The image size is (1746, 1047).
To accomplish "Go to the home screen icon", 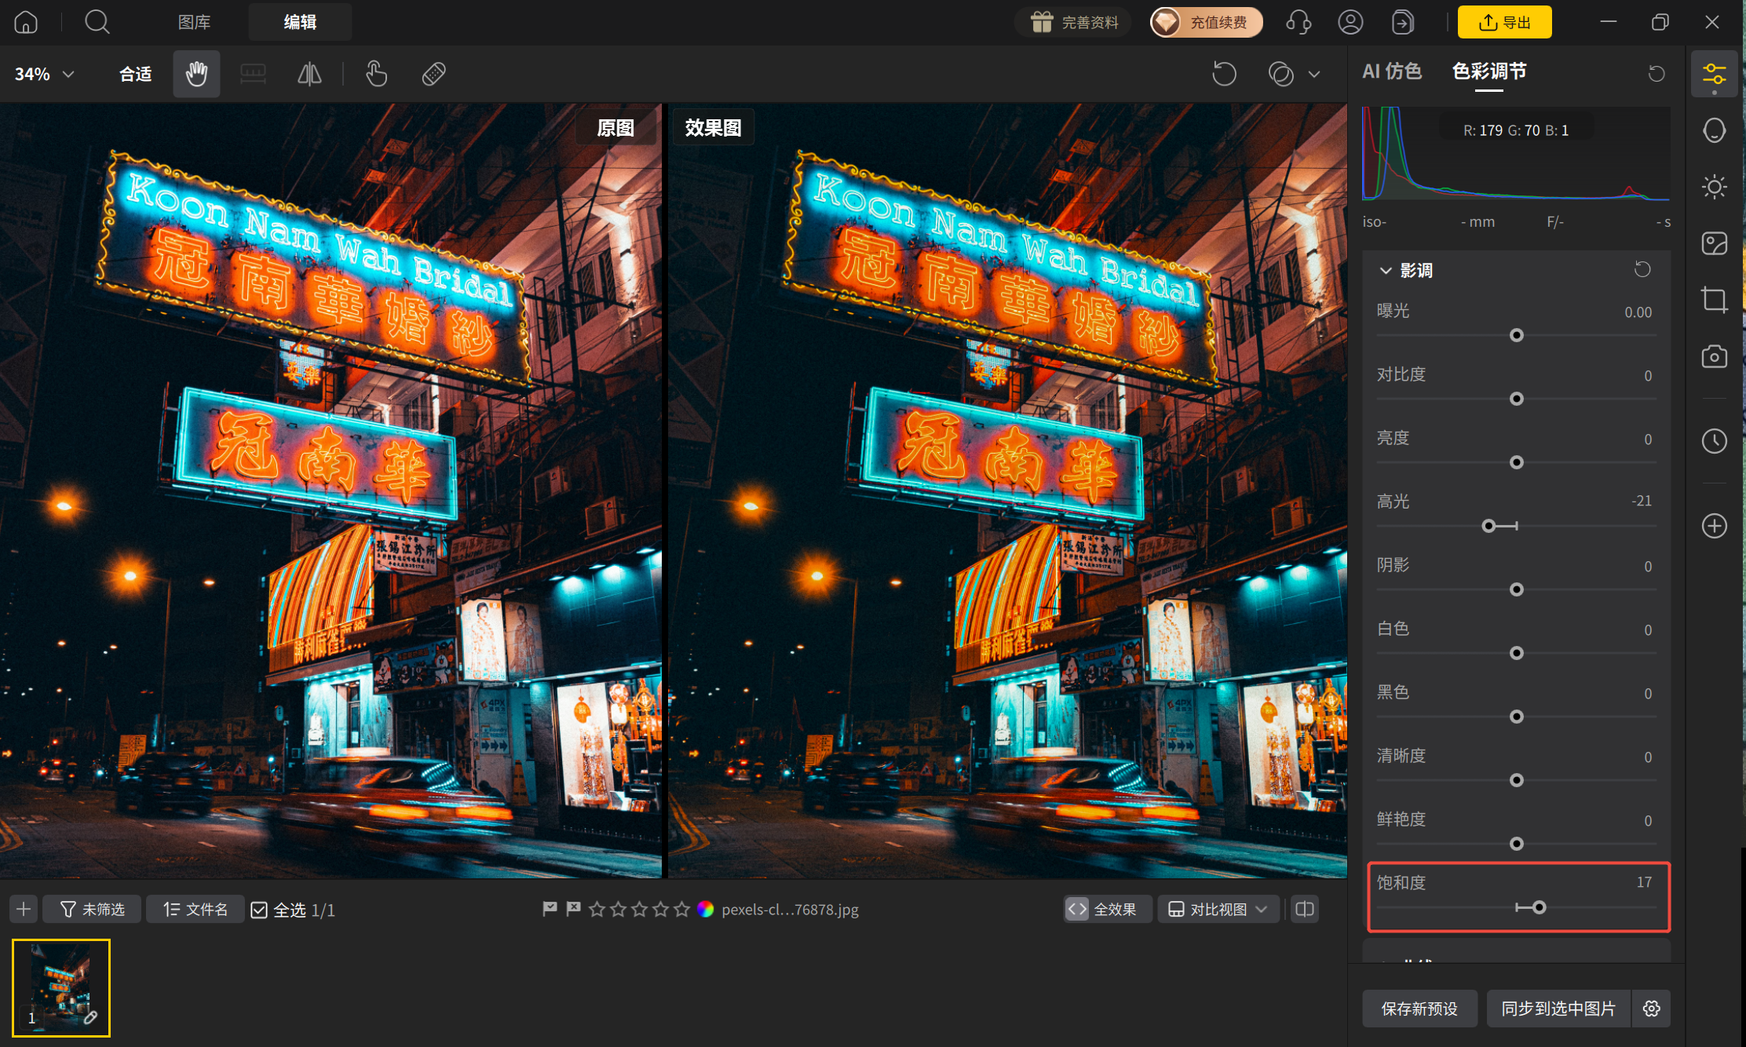I will (x=26, y=22).
